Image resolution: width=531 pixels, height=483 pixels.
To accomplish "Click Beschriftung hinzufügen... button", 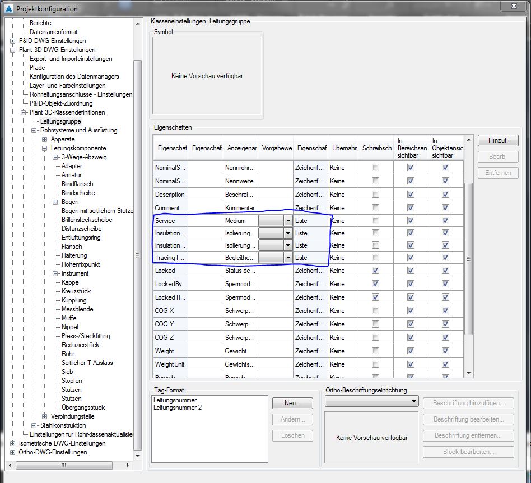I will point(469,403).
